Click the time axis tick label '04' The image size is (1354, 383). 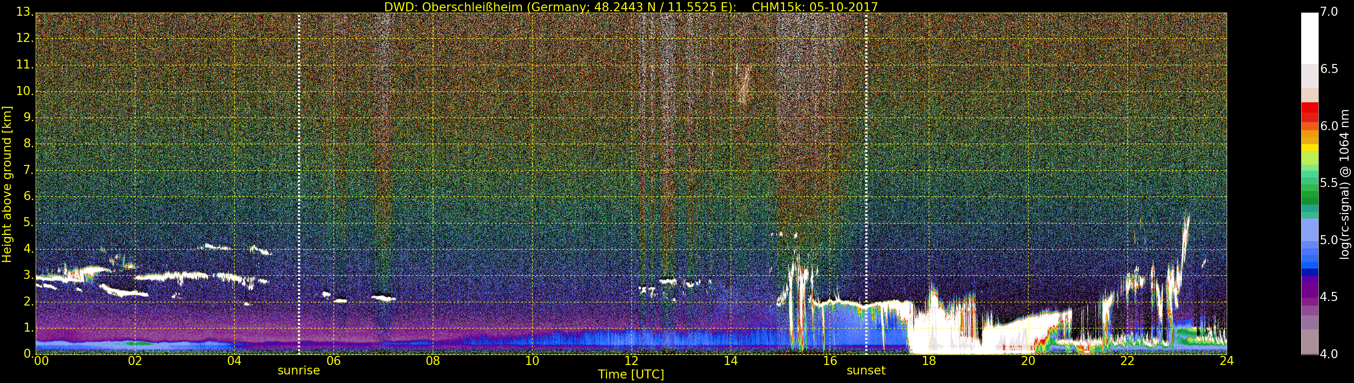[x=234, y=360]
